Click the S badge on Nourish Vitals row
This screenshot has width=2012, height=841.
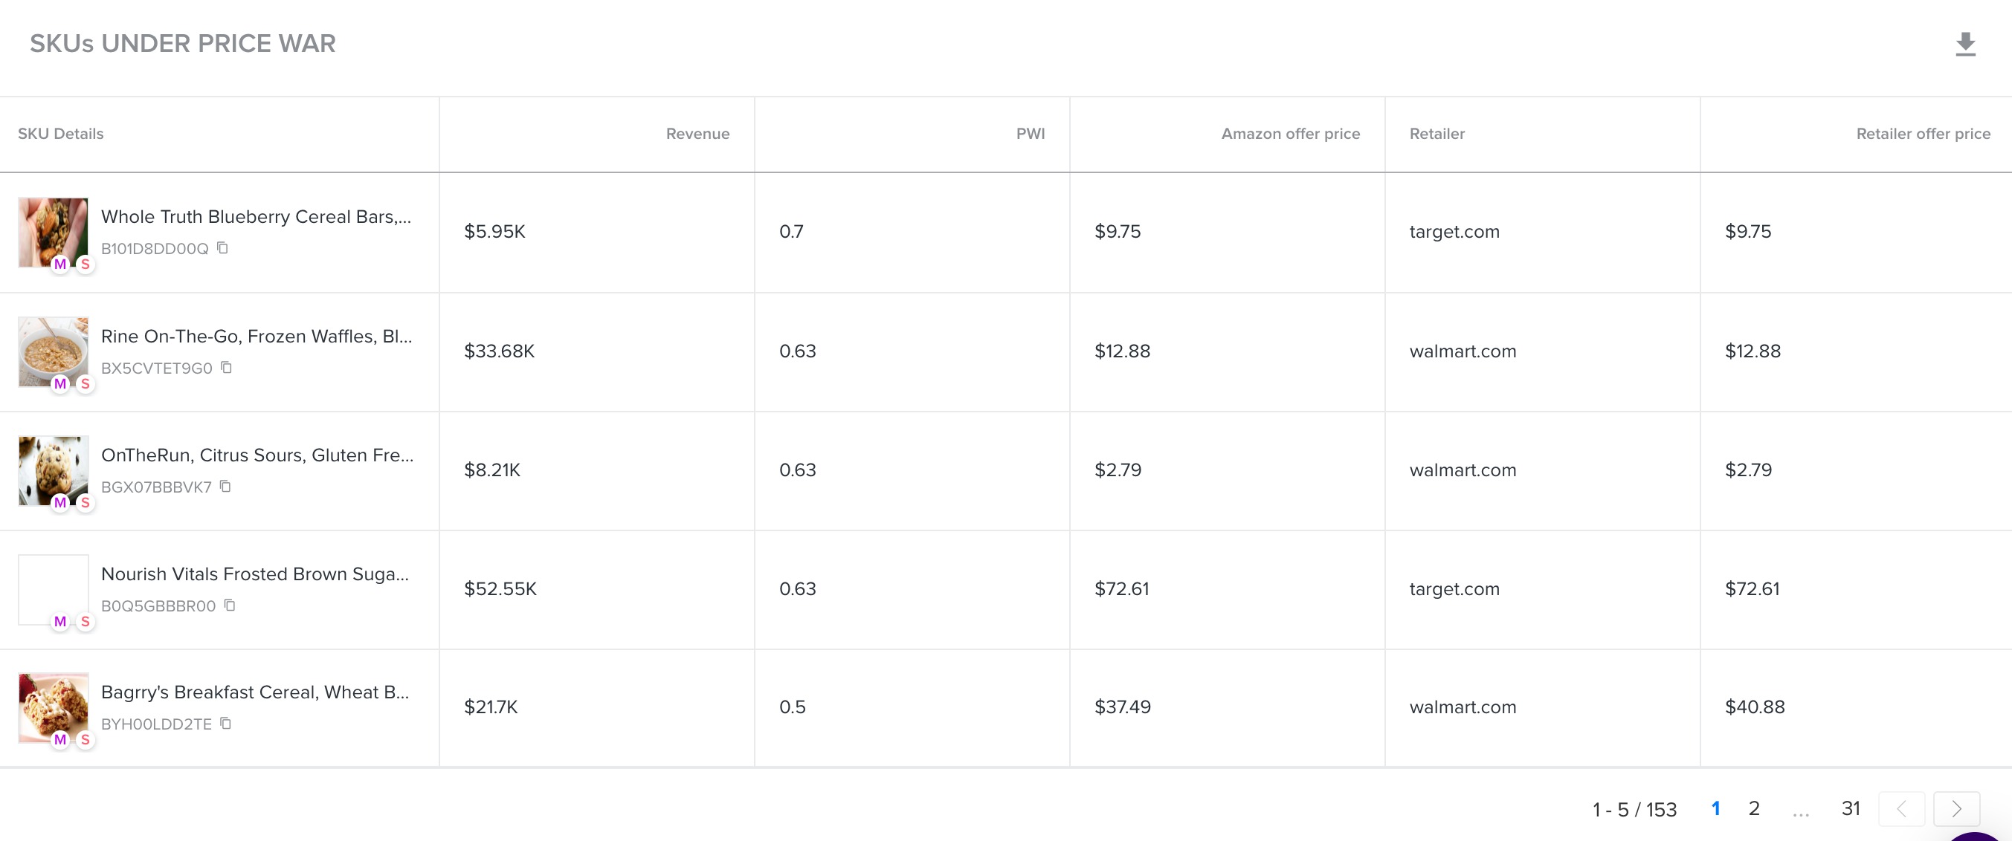click(86, 622)
